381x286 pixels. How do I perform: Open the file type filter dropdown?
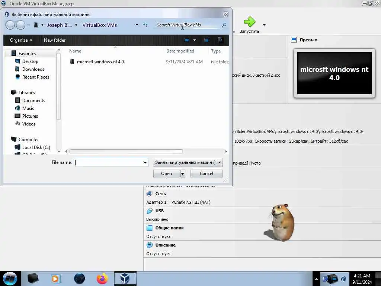point(188,162)
